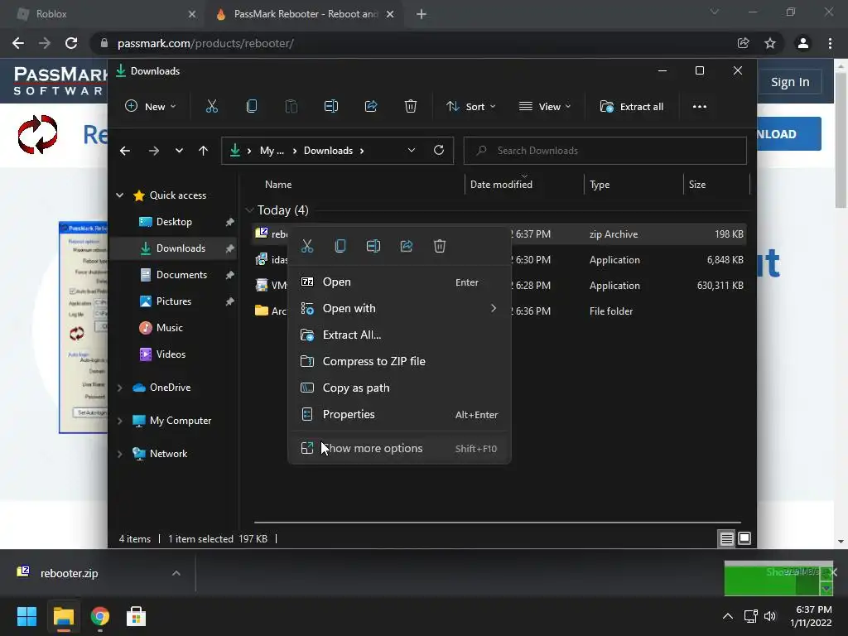Viewport: 848px width, 636px height.
Task: Sort by Date modified column header
Action: pyautogui.click(x=501, y=185)
